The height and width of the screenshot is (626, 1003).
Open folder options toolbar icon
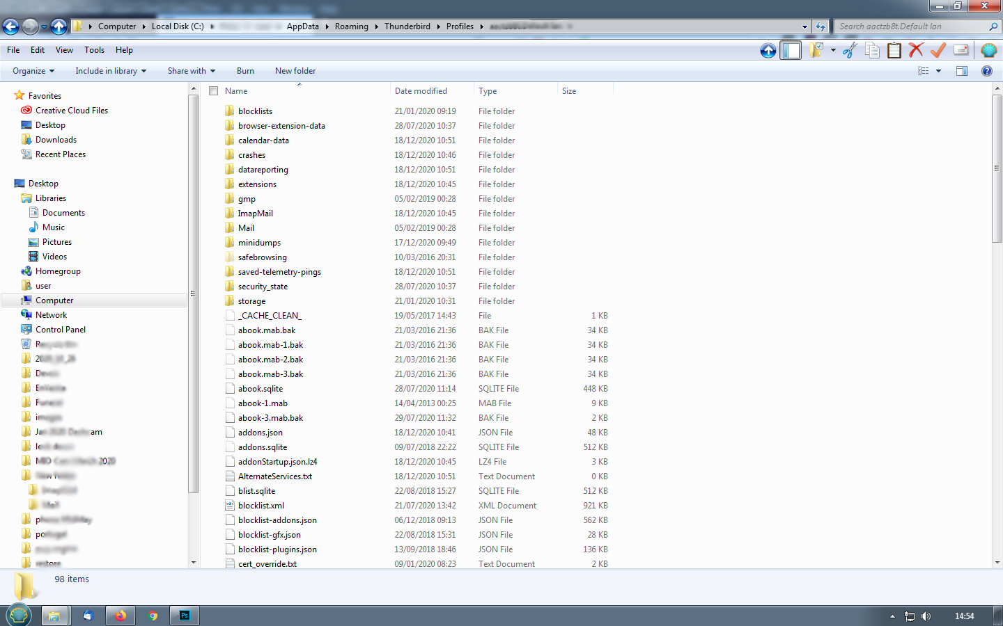pyautogui.click(x=815, y=50)
